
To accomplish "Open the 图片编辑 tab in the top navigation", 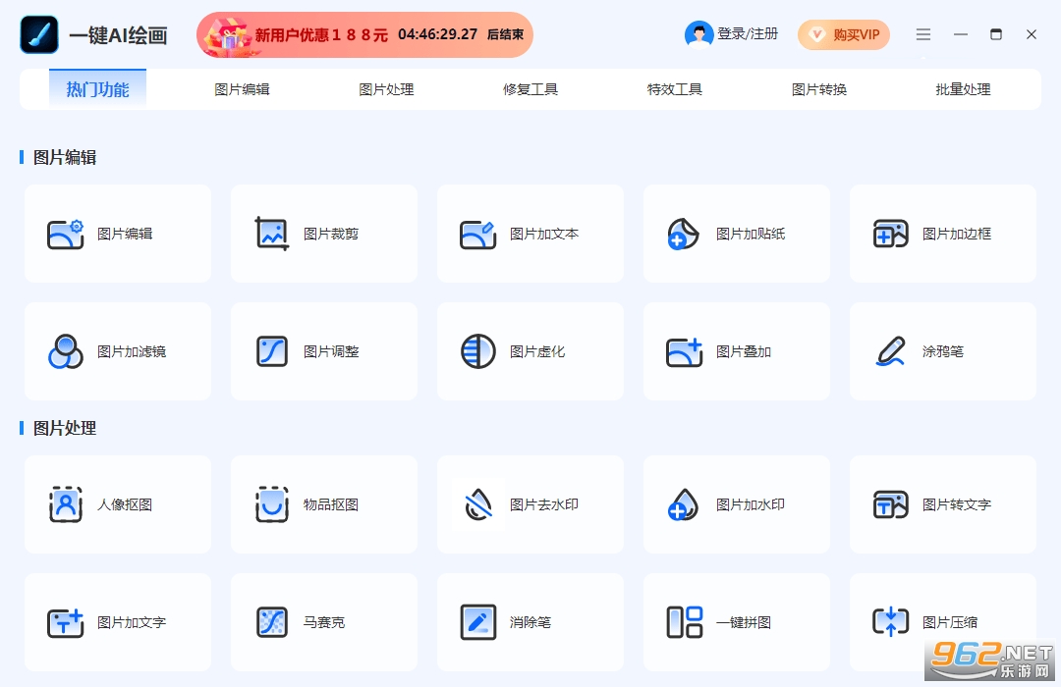I will click(x=242, y=89).
